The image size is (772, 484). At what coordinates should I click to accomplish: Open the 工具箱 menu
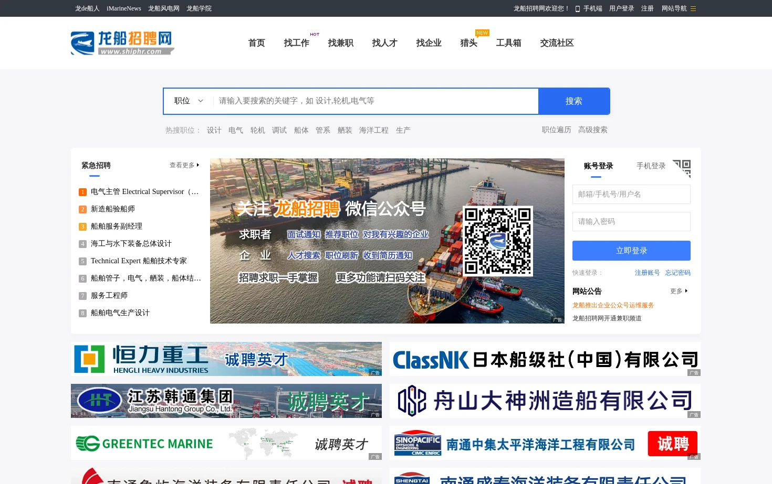[509, 43]
